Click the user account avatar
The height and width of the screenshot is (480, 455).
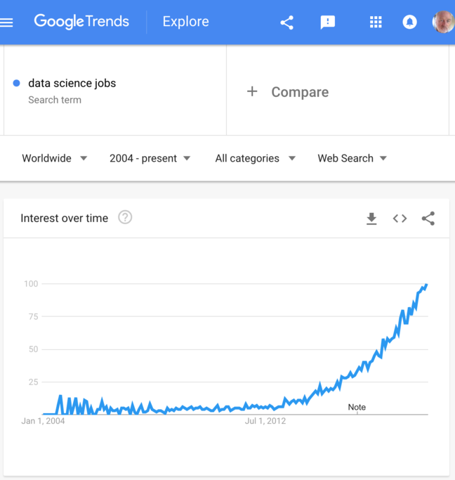point(443,22)
